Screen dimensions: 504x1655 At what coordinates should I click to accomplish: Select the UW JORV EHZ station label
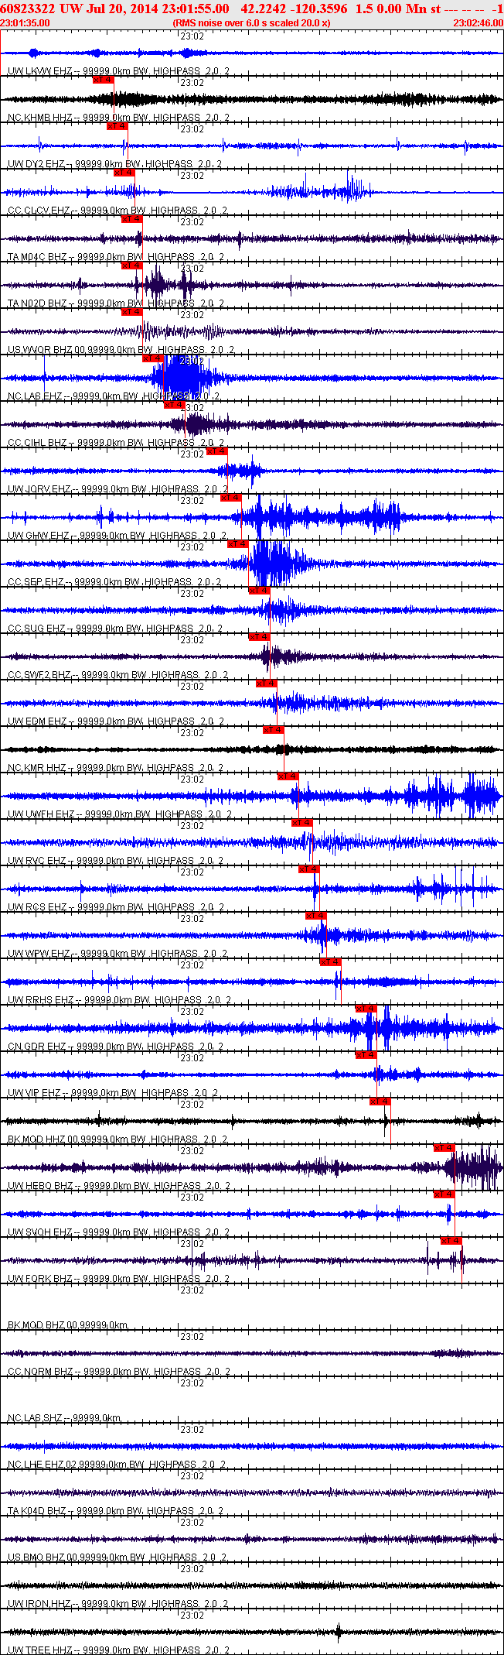(x=118, y=489)
